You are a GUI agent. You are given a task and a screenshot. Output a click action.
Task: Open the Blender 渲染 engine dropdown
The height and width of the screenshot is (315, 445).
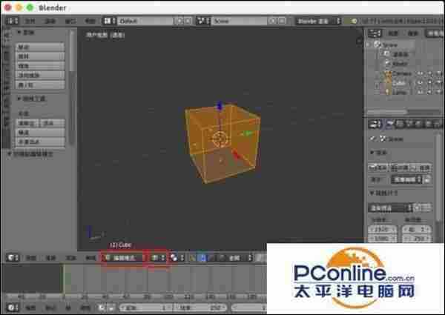[318, 21]
